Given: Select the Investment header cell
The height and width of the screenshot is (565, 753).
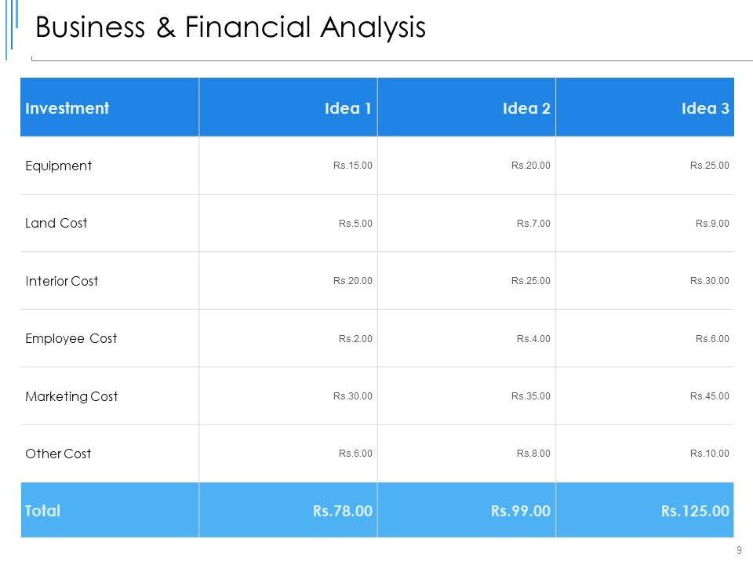Looking at the screenshot, I should pos(67,108).
